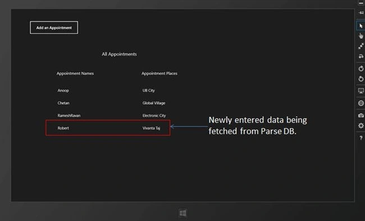
Task: Pin simulator always on top
Action: (x=361, y=13)
